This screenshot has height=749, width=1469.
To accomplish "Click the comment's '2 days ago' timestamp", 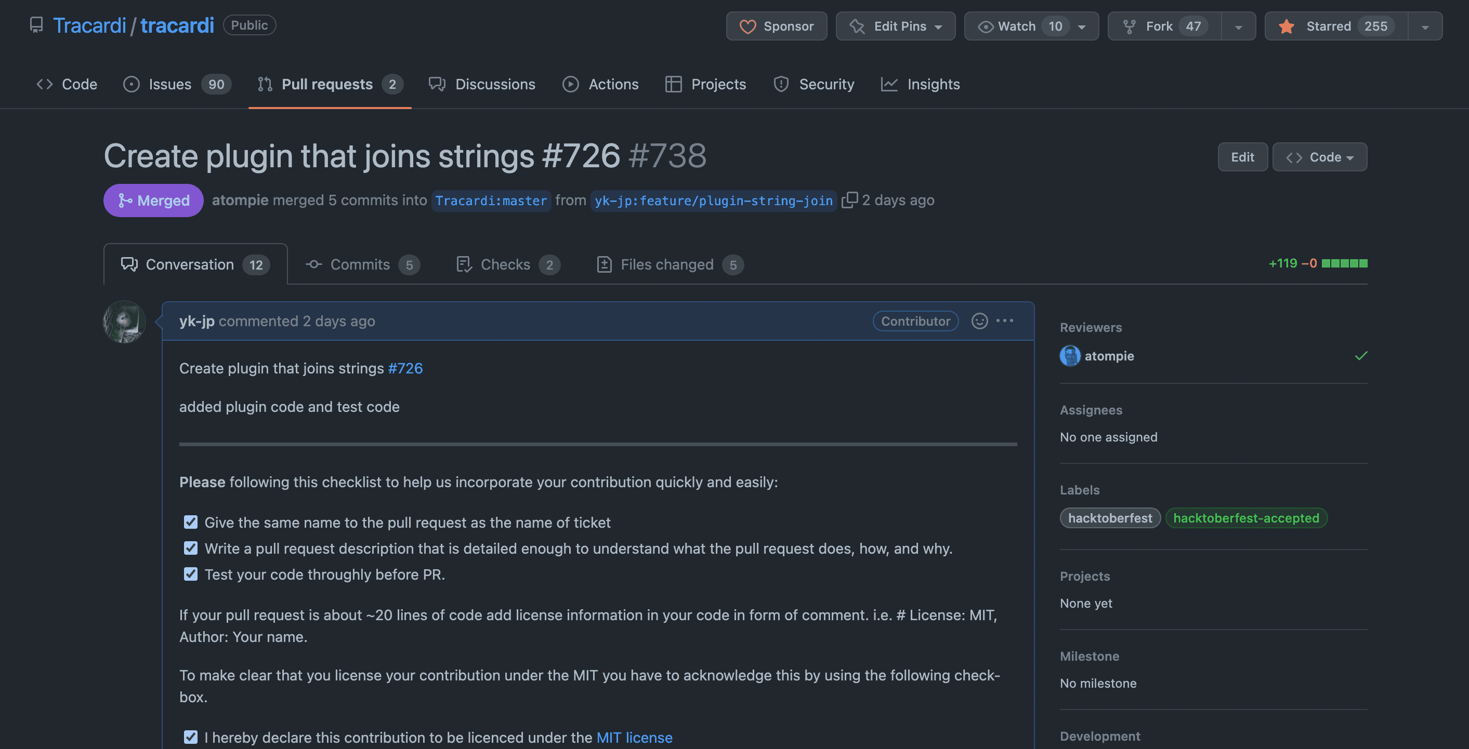I will tap(339, 321).
